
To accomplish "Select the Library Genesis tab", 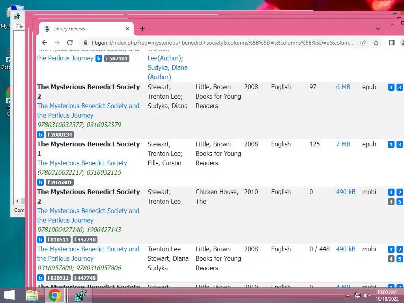I will (x=86, y=29).
